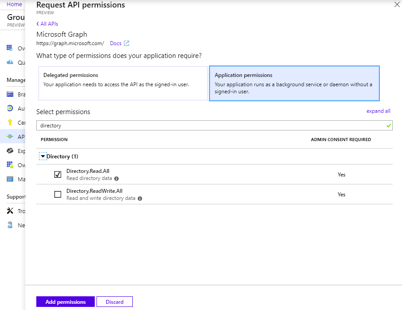The height and width of the screenshot is (310, 402).
Task: Click the external link icon beside Docs
Action: click(x=127, y=43)
